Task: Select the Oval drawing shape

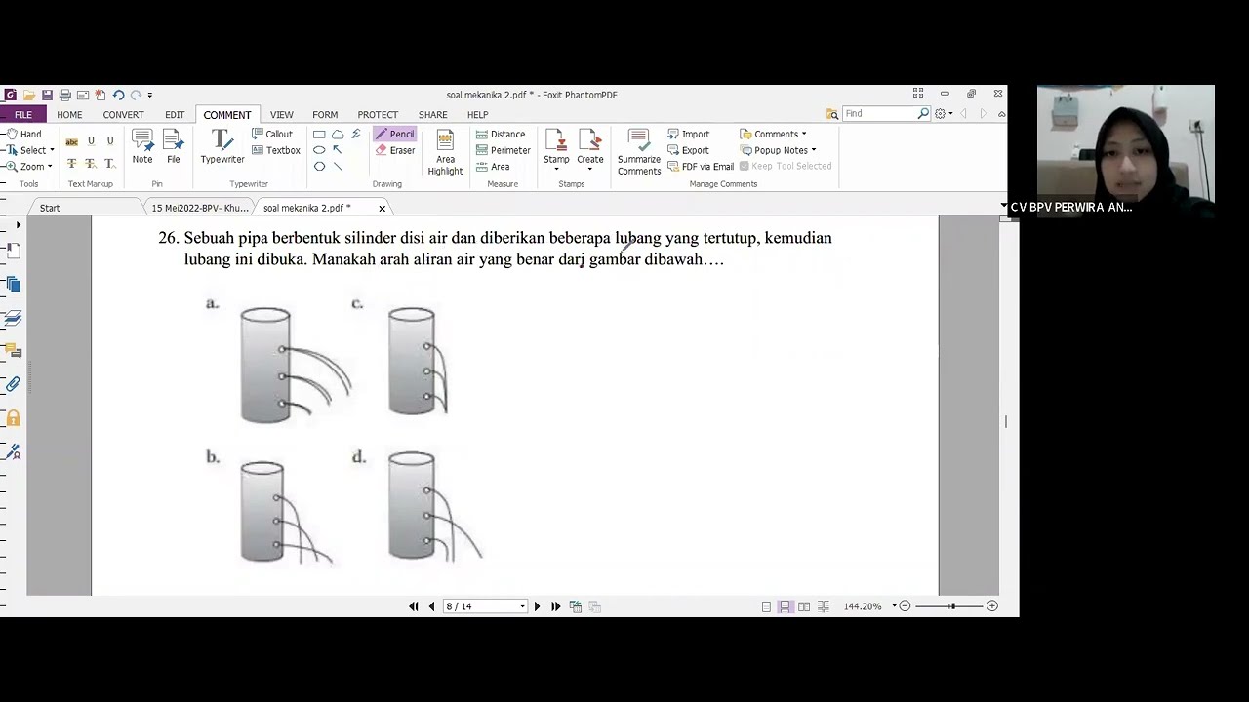Action: 319,150
